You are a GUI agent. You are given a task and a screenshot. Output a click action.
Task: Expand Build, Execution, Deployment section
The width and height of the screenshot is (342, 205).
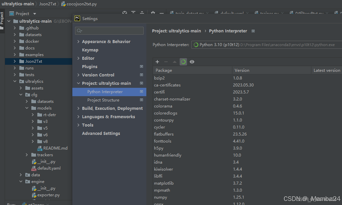pos(78,108)
